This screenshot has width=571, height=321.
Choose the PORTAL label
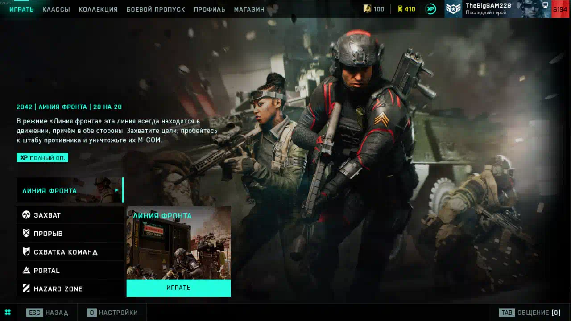[x=47, y=271]
